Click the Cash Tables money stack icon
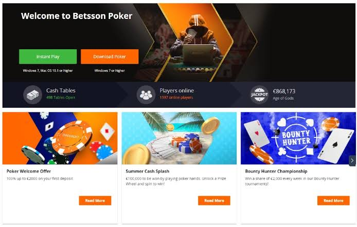The image size is (357, 227). (x=32, y=94)
